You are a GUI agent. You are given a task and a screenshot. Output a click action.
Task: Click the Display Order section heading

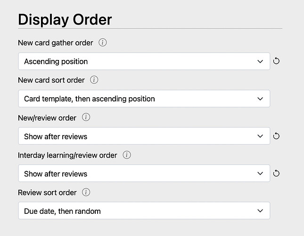65,20
